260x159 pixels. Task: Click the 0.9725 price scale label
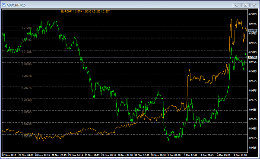point(253,43)
